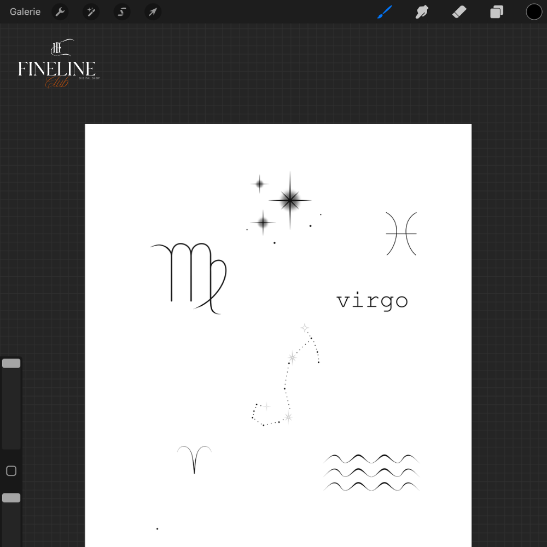Open the black active color swatch

click(534, 11)
